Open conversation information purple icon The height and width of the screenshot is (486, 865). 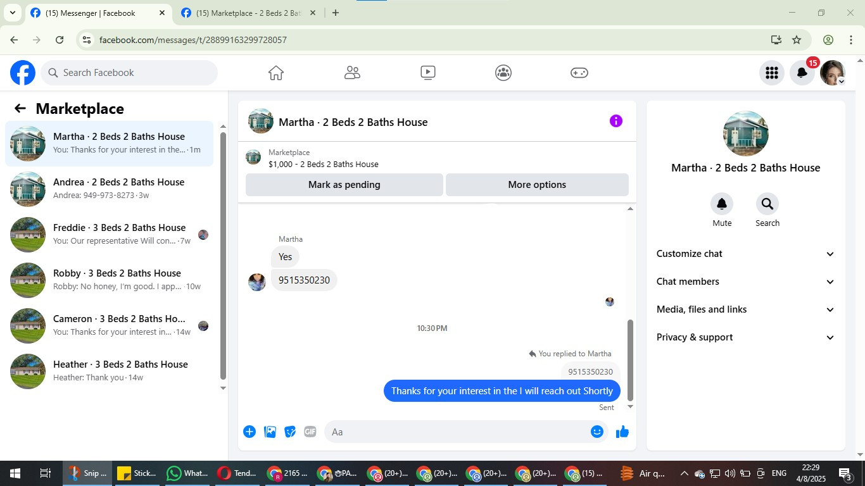point(616,121)
